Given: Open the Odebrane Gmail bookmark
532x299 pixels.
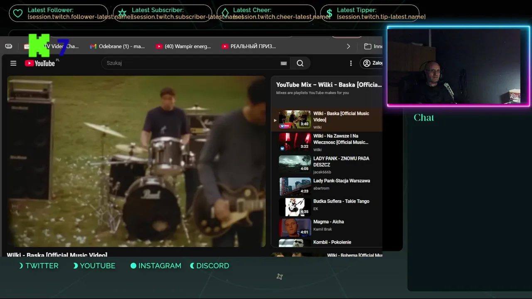Looking at the screenshot, I should tap(117, 47).
